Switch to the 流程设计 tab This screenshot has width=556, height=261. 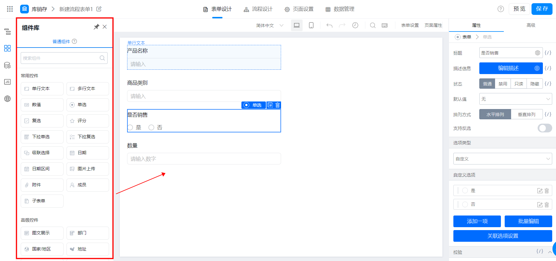[258, 9]
